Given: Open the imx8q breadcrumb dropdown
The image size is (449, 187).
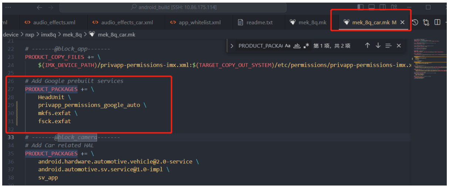Looking at the screenshot, I should (x=49, y=34).
